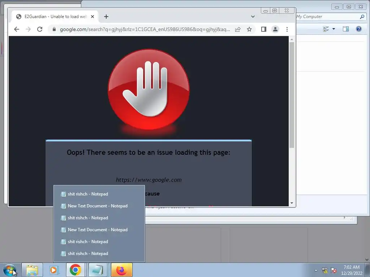Open first 'New Text Document - Notepad' entry
Image resolution: width=370 pixels, height=277 pixels.
[99, 206]
